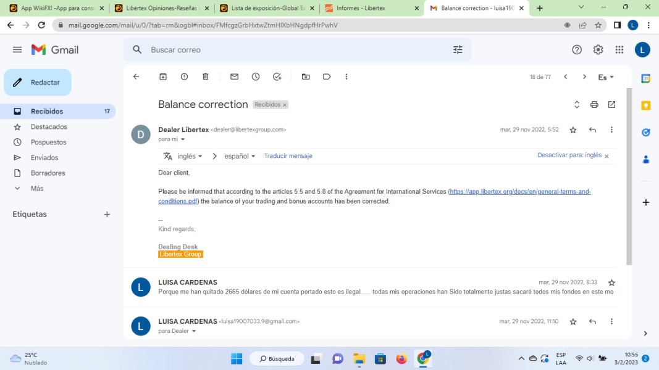This screenshot has width=659, height=370.
Task: Collapse the side panel arrow
Action: (645, 334)
